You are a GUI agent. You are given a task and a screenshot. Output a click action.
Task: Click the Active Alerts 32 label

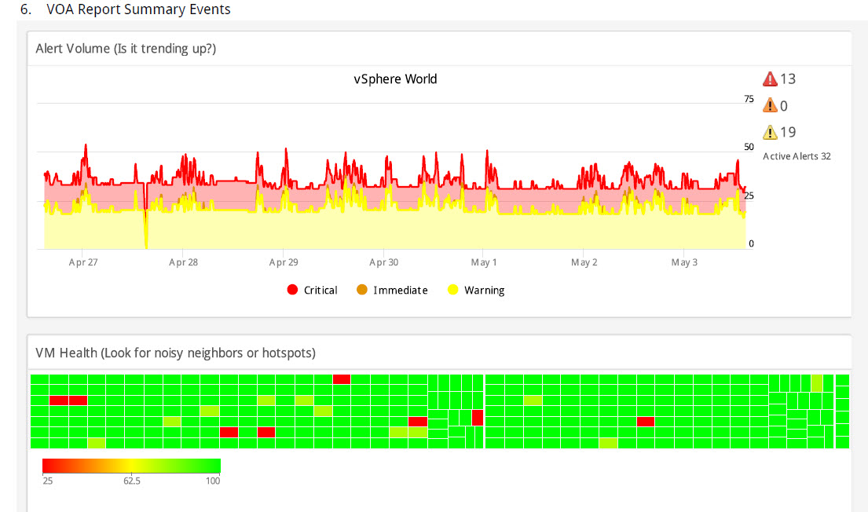point(797,156)
